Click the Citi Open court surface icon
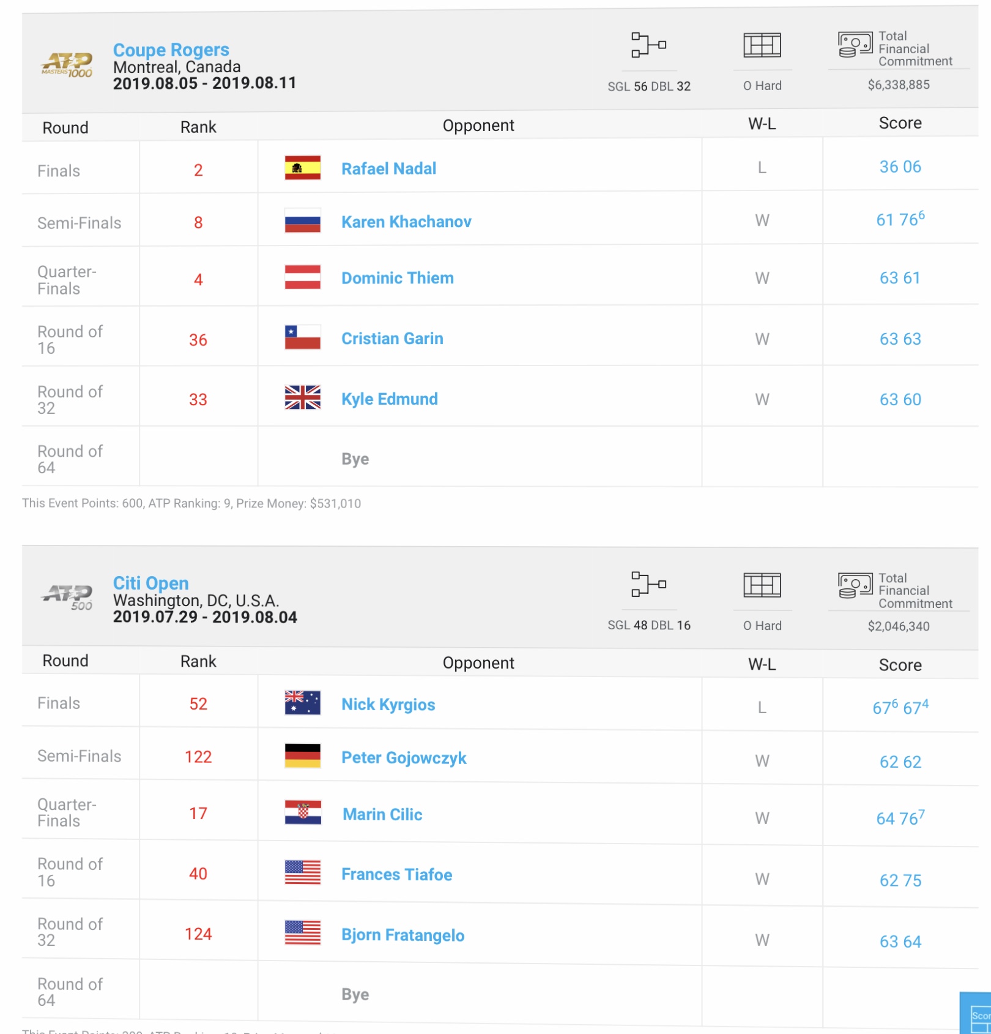The height and width of the screenshot is (1034, 991). 762,585
